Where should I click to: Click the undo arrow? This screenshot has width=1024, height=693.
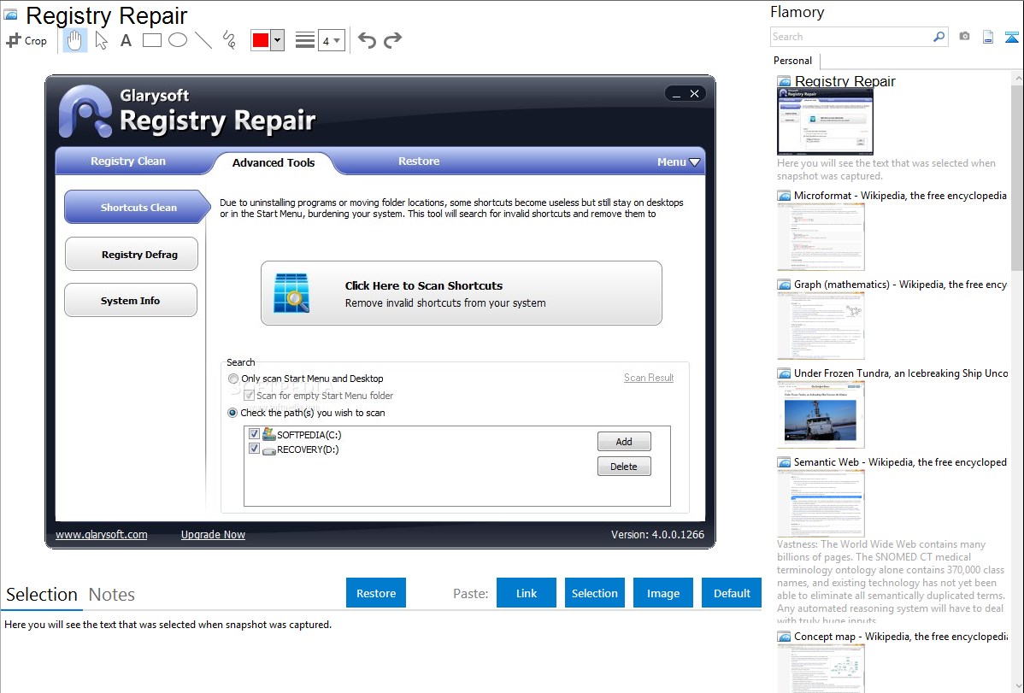[x=367, y=40]
